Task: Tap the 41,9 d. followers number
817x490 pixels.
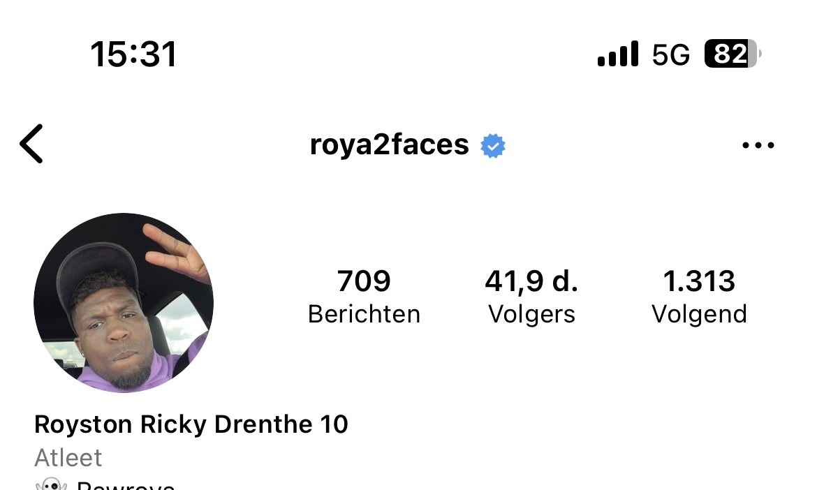Action: [x=531, y=281]
